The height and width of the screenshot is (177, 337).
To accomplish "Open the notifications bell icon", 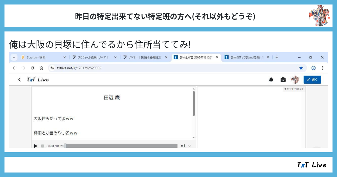I will click(x=271, y=80).
